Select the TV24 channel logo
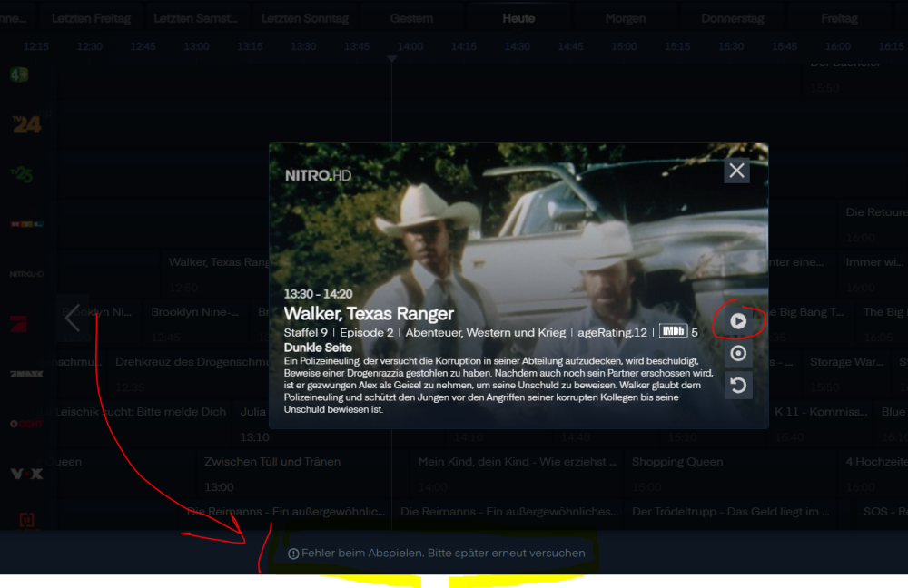The image size is (908, 588). [26, 124]
